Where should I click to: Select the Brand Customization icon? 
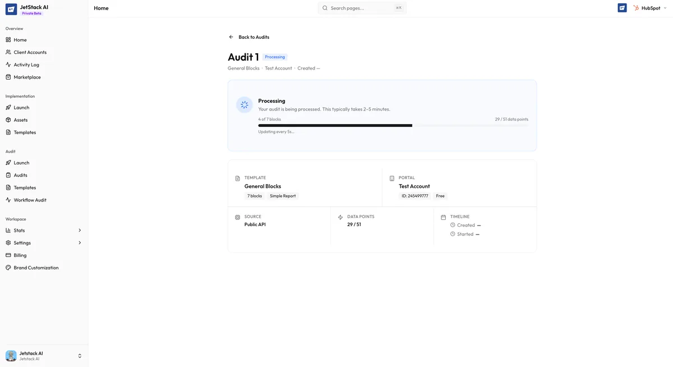point(7,267)
